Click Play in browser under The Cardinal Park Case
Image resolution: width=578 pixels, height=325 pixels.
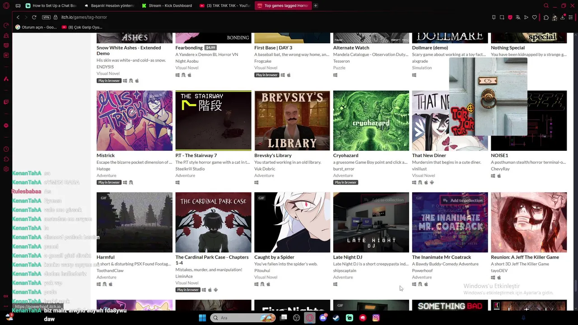(187, 290)
